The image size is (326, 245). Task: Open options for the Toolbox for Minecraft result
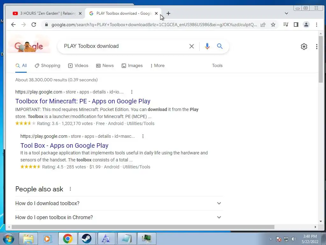click(132, 92)
